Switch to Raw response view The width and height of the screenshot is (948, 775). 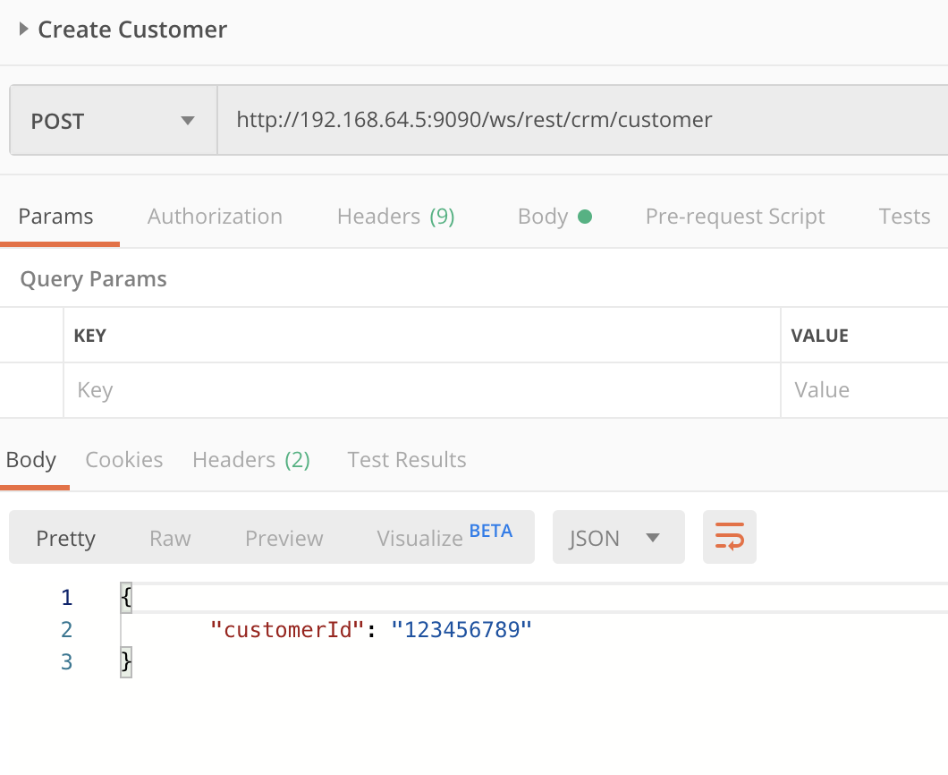[x=170, y=538]
